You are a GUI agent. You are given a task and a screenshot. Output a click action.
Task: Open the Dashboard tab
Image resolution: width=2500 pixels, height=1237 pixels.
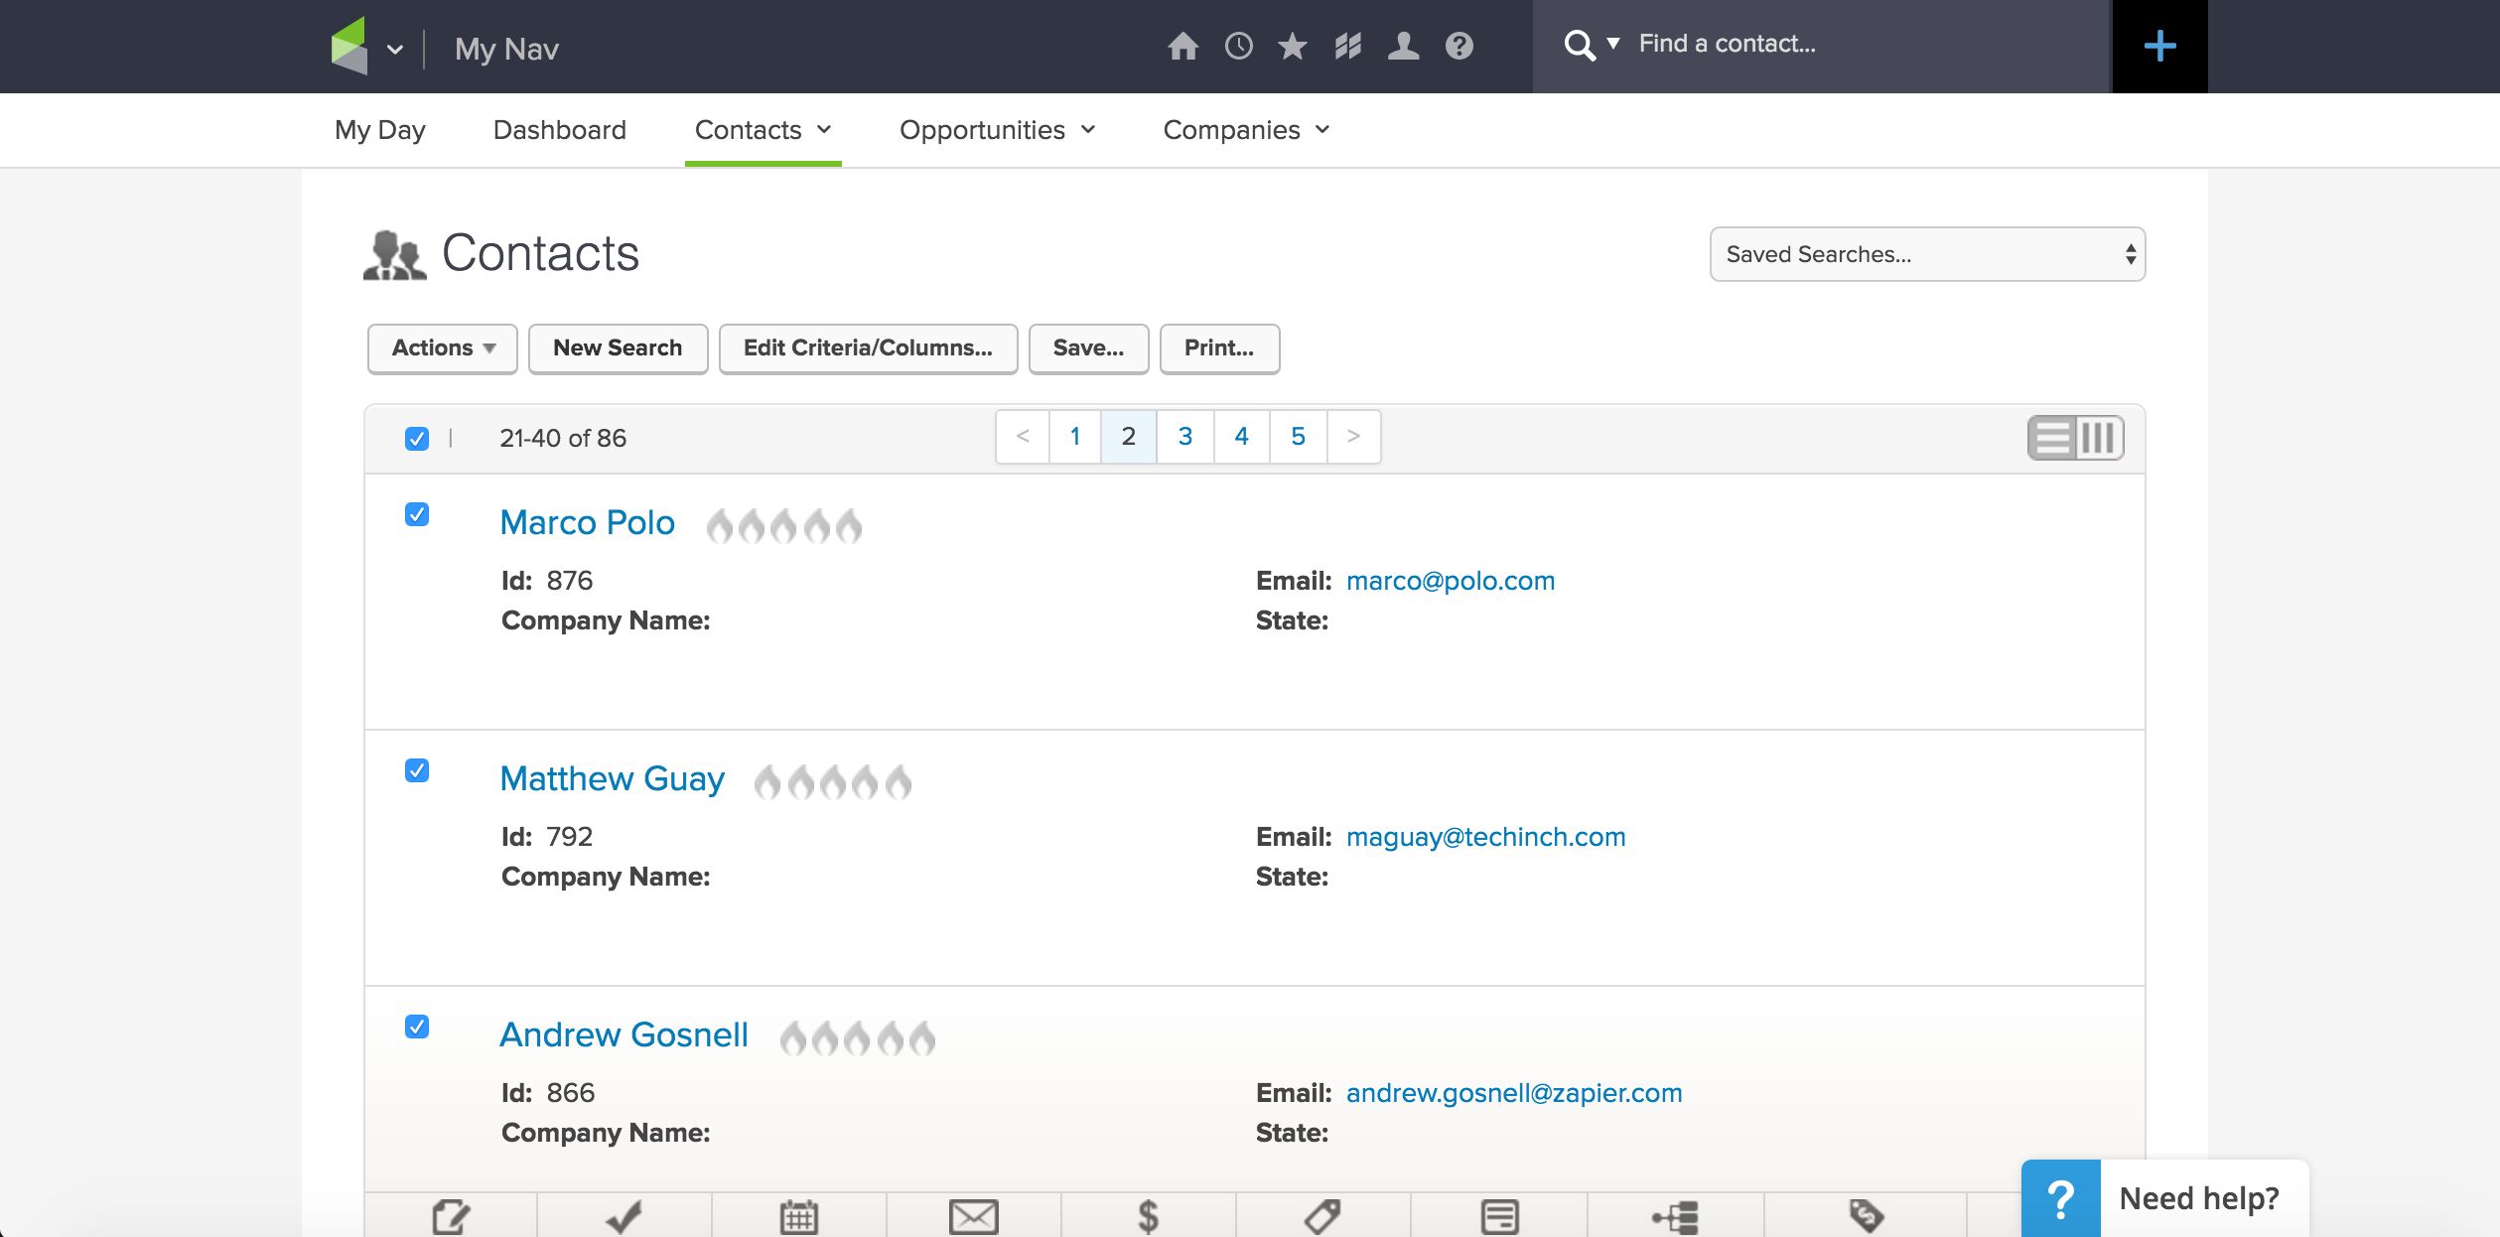(559, 130)
